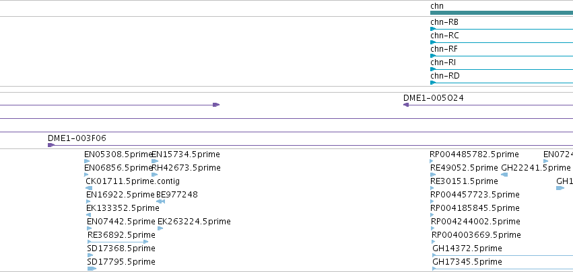Click the unlabeled purple right-pointing arrowhead
This screenshot has width=573, height=272.
[216, 105]
